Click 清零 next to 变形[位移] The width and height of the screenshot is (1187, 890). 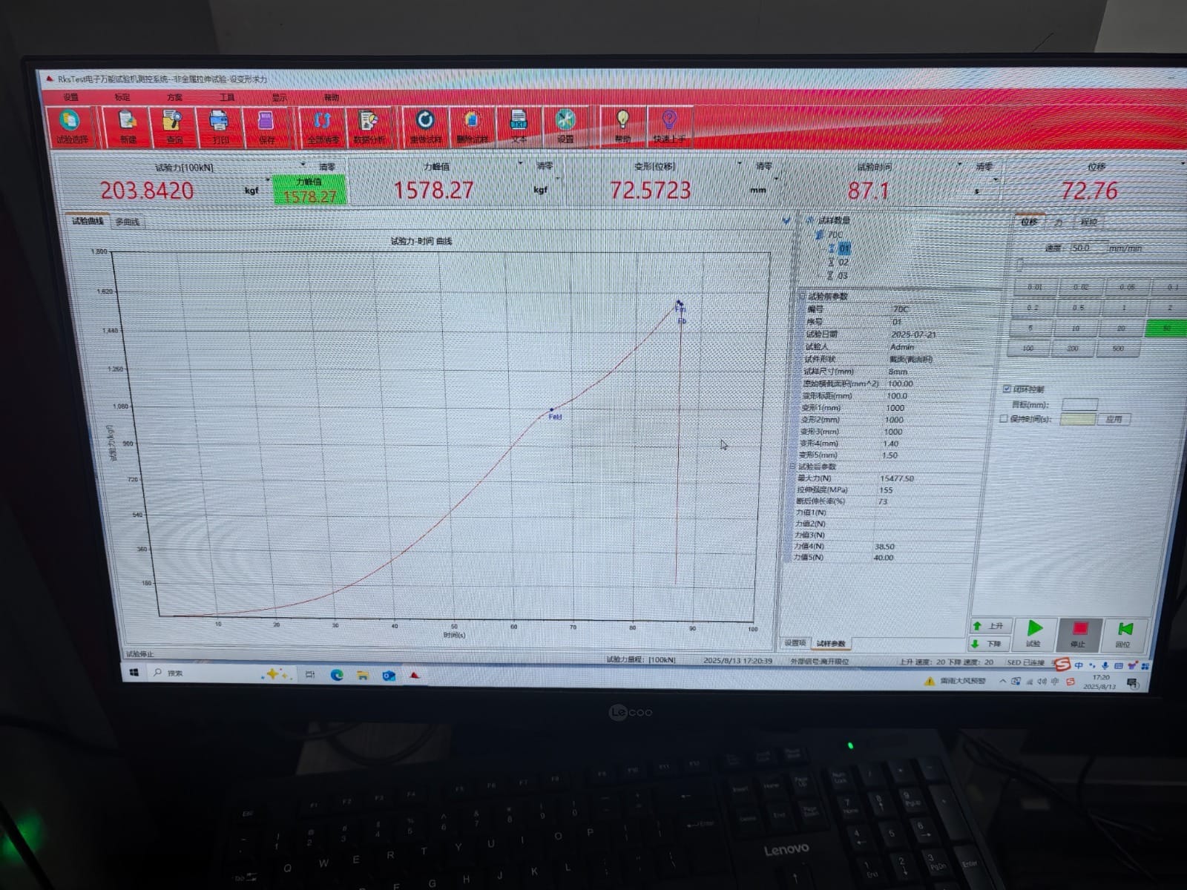(763, 166)
